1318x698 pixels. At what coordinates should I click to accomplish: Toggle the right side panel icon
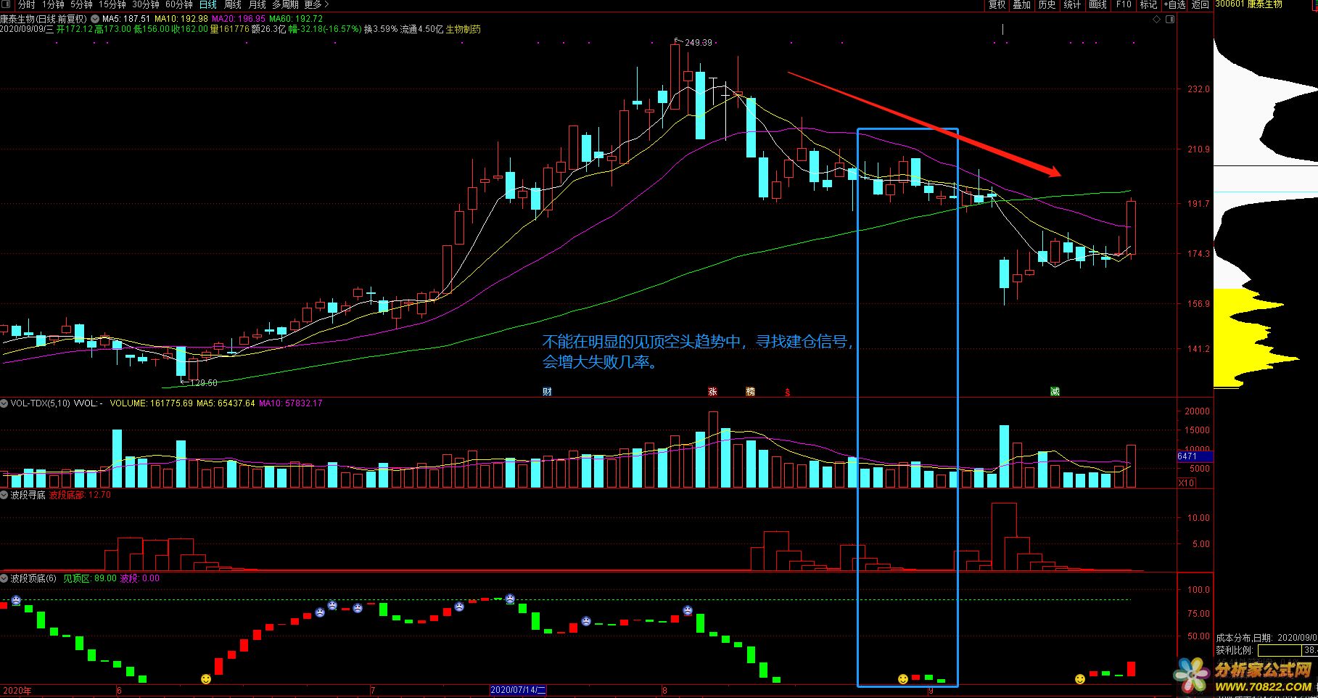tap(1170, 20)
